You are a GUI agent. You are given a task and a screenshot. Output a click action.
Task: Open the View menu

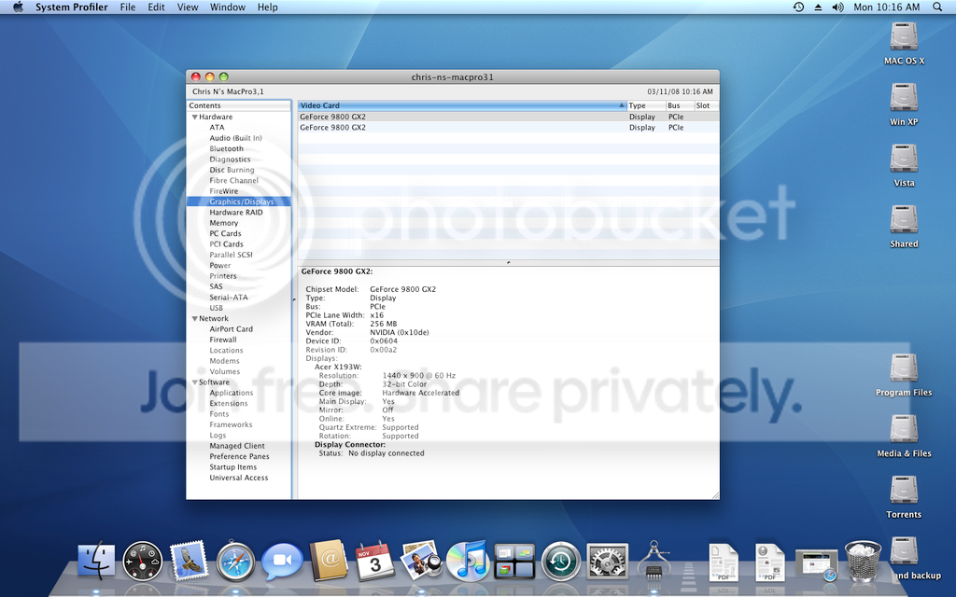pyautogui.click(x=187, y=7)
